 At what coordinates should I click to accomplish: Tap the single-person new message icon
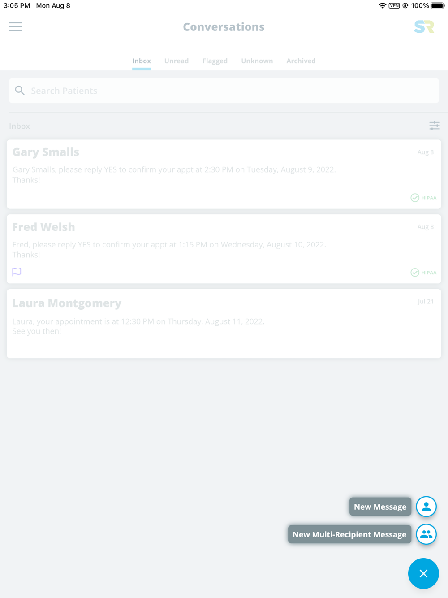coord(426,507)
